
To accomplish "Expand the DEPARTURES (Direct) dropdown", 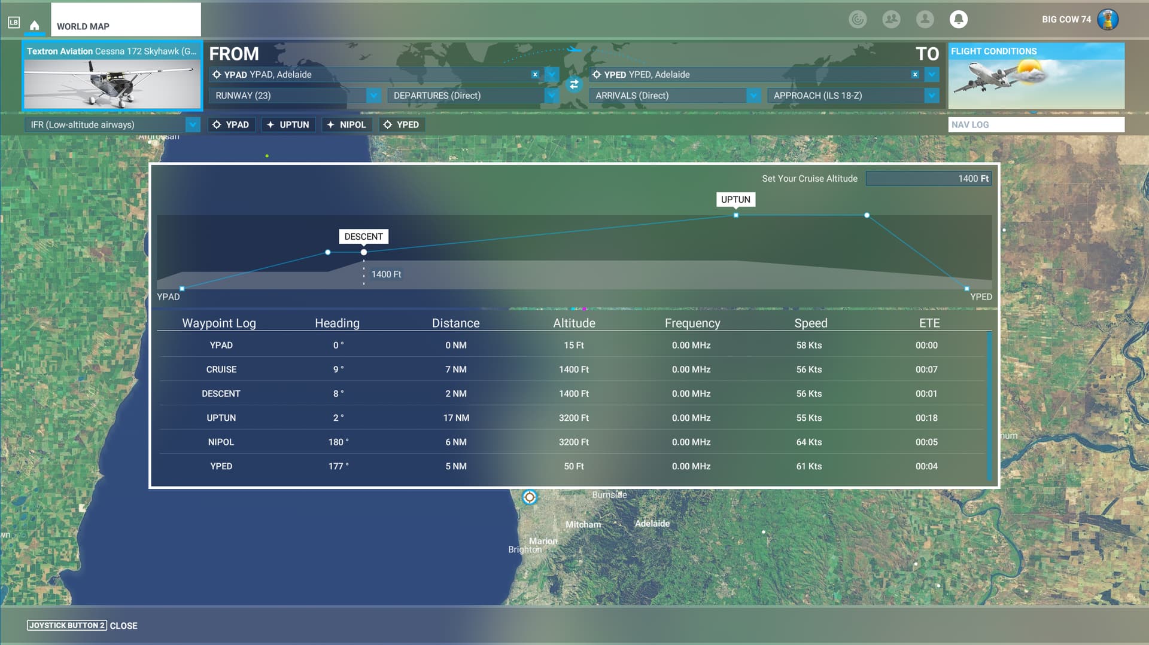I will 551,96.
